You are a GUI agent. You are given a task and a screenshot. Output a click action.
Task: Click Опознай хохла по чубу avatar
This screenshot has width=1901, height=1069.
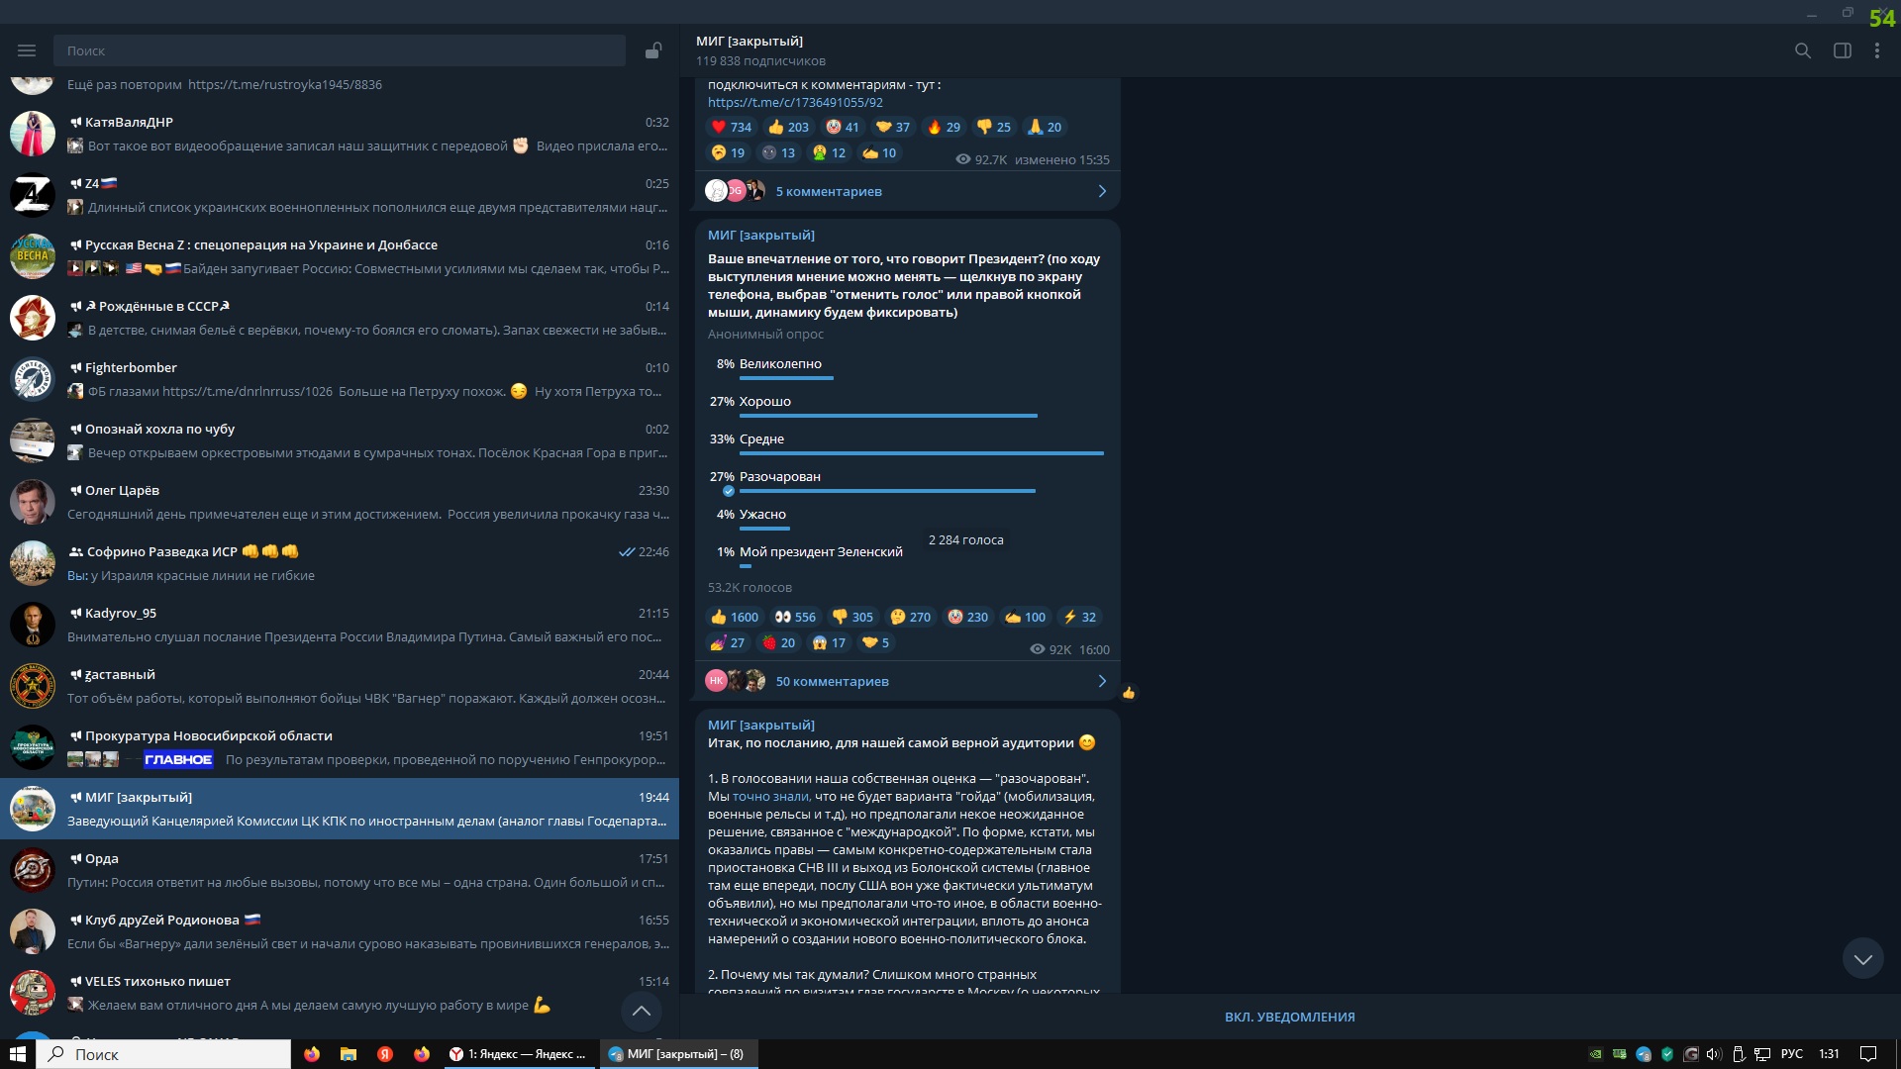[33, 440]
